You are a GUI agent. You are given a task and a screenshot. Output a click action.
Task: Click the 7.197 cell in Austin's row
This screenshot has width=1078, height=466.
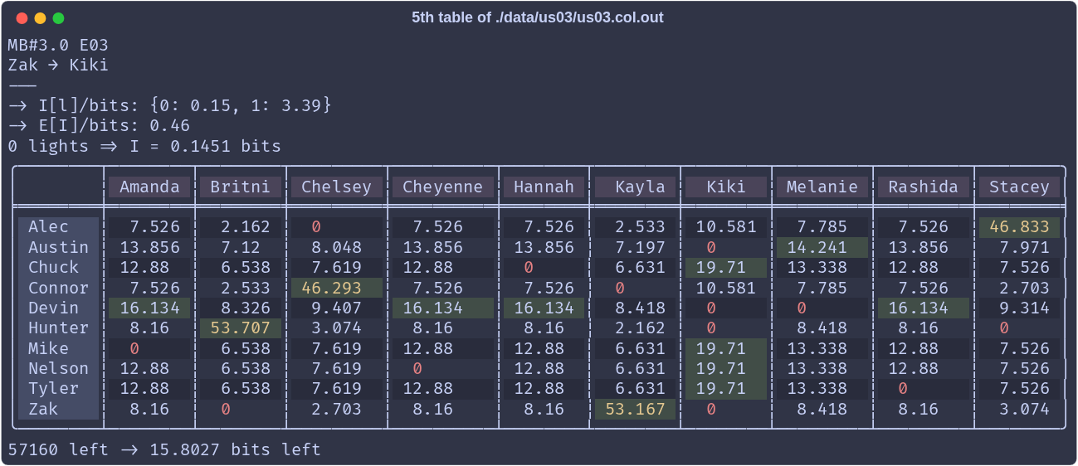[636, 247]
